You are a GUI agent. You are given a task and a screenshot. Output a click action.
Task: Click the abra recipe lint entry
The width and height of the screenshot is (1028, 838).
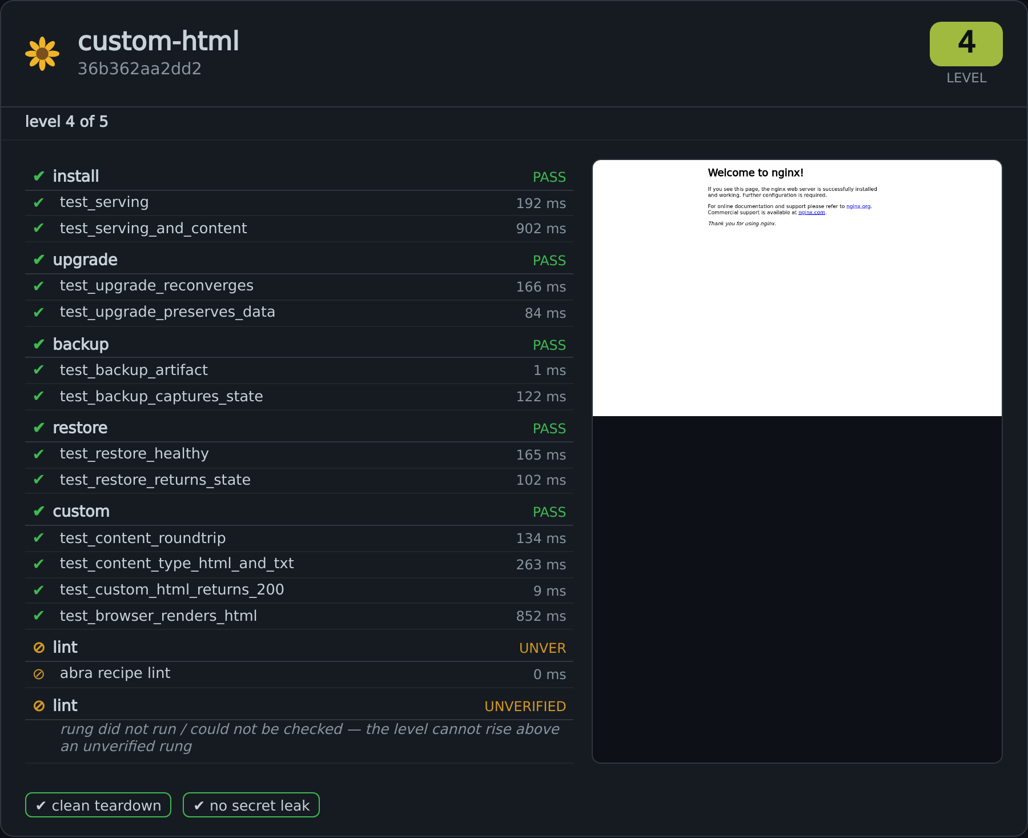pos(115,673)
